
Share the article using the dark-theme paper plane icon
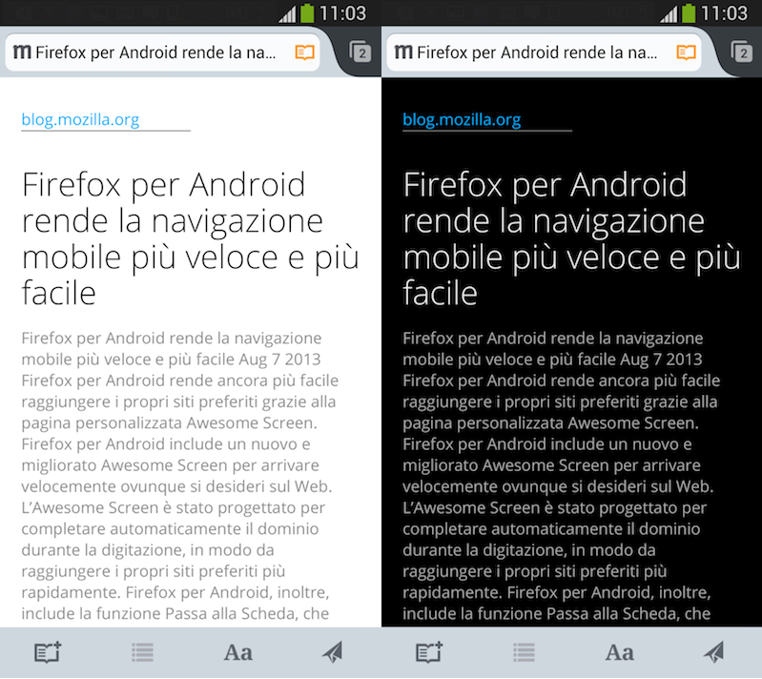coord(713,652)
